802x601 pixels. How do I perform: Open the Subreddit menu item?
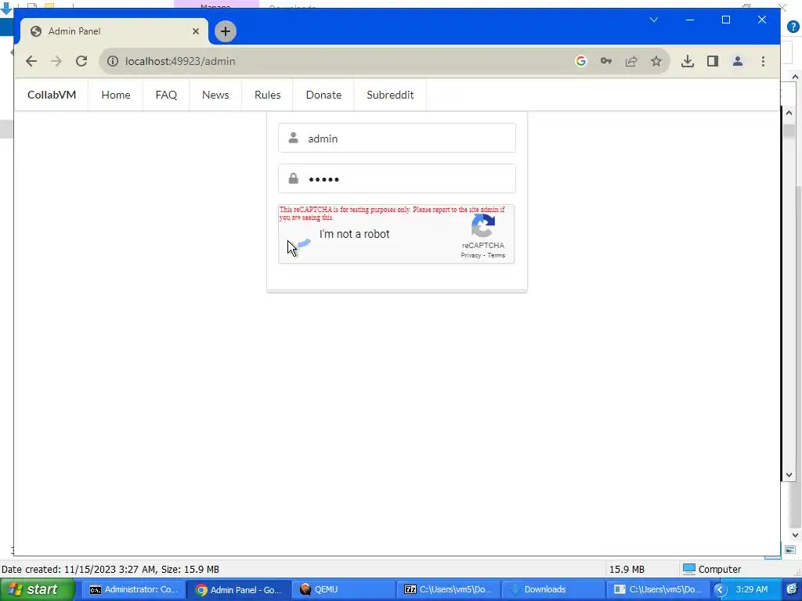(x=390, y=95)
